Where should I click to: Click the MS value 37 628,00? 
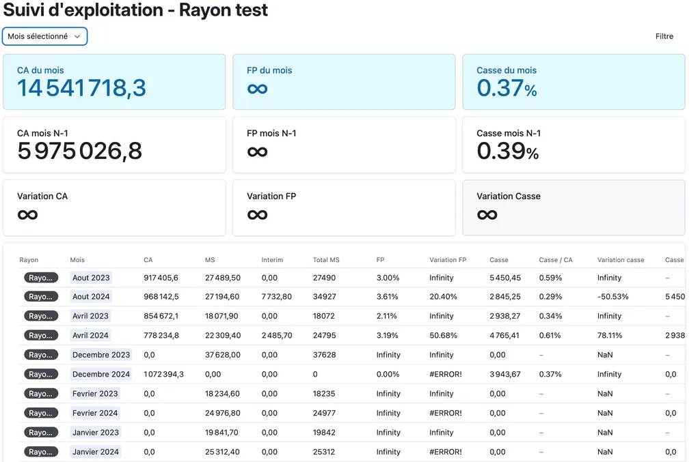(223, 355)
